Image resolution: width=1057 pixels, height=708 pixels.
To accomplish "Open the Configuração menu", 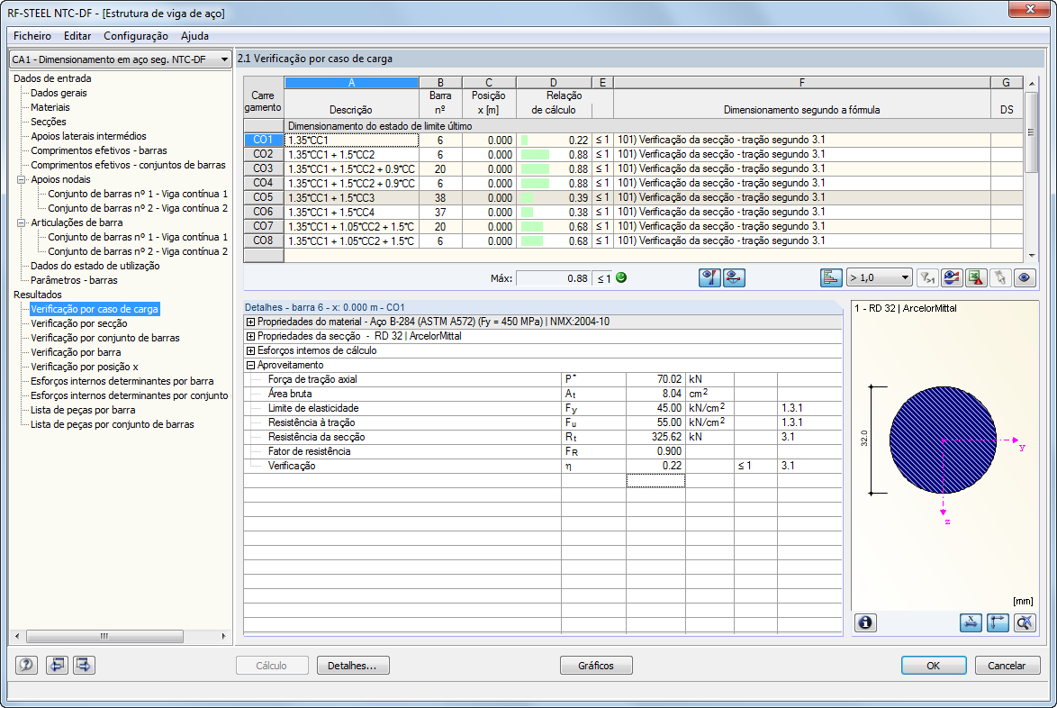I will click(136, 36).
